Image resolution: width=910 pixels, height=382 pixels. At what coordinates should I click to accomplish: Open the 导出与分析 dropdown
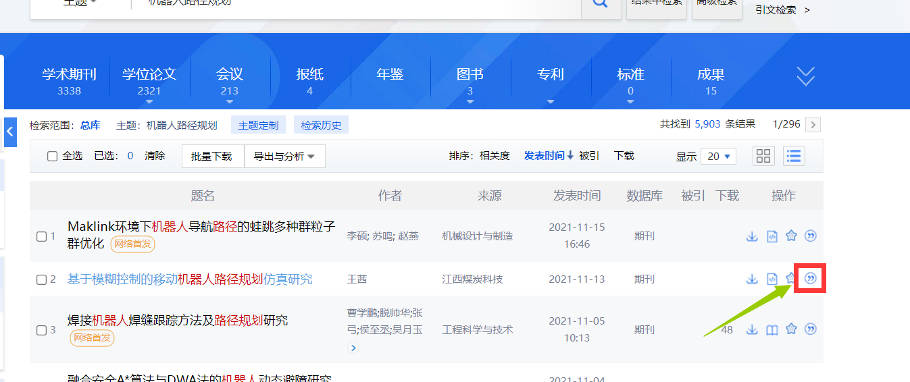[x=284, y=156]
